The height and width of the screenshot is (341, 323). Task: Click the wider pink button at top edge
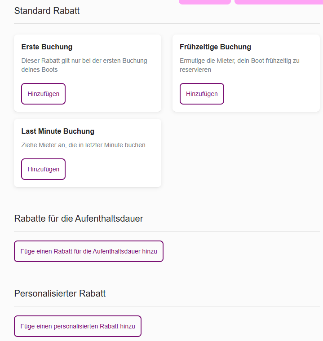[279, 2]
